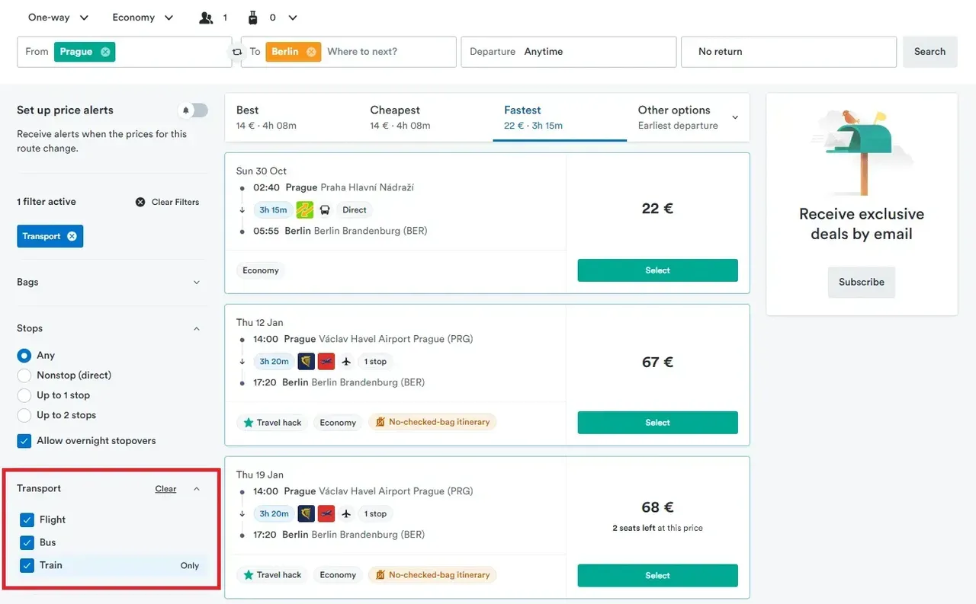
Task: Click no-checked-bag icon on Thu 12 Jan trip
Action: (x=379, y=422)
